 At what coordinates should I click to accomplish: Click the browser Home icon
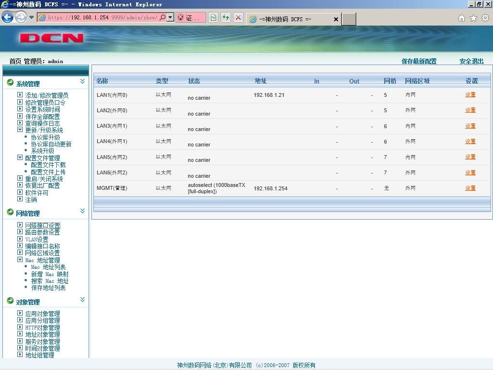[x=462, y=18]
